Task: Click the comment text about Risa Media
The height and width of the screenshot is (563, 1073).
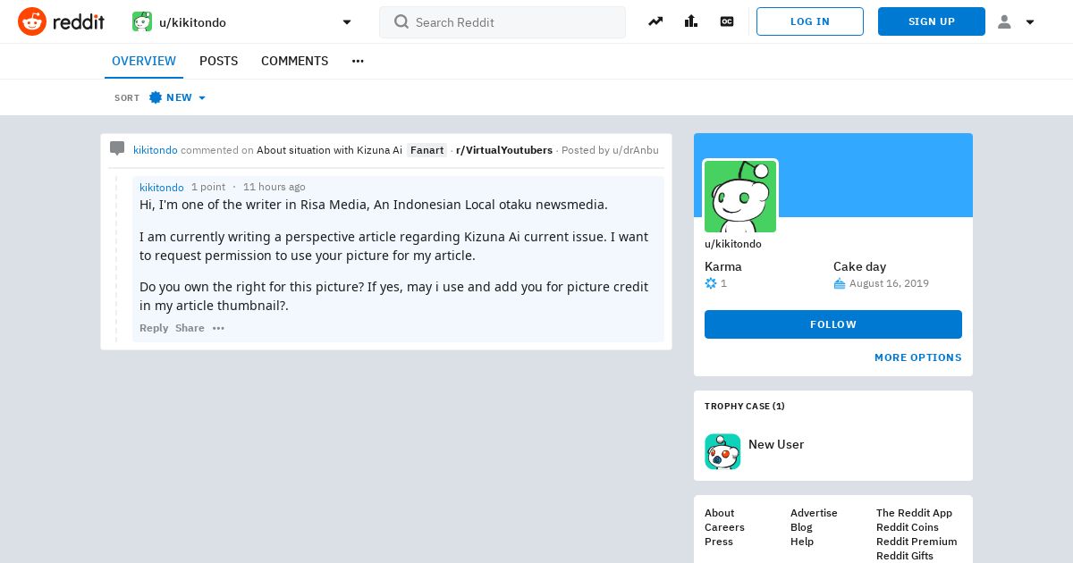Action: pyautogui.click(x=374, y=205)
